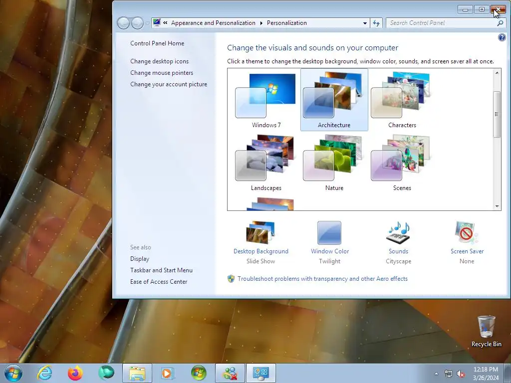Image resolution: width=511 pixels, height=383 pixels.
Task: Open Windows Explorer from taskbar
Action: pyautogui.click(x=137, y=373)
